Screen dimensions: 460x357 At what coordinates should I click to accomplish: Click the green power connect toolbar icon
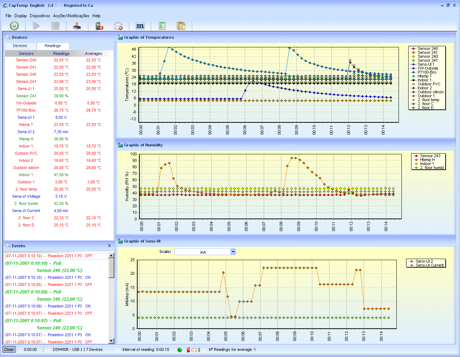pyautogui.click(x=14, y=26)
